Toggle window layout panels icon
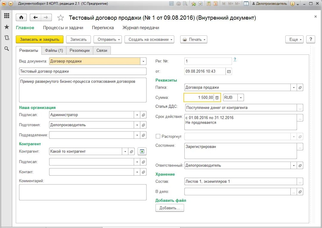The height and width of the screenshot is (228, 322). pos(246,4)
